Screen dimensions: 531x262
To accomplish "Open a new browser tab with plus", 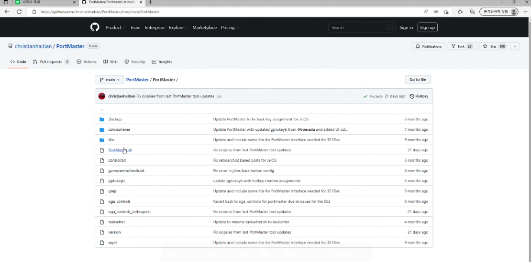I will point(150,2).
